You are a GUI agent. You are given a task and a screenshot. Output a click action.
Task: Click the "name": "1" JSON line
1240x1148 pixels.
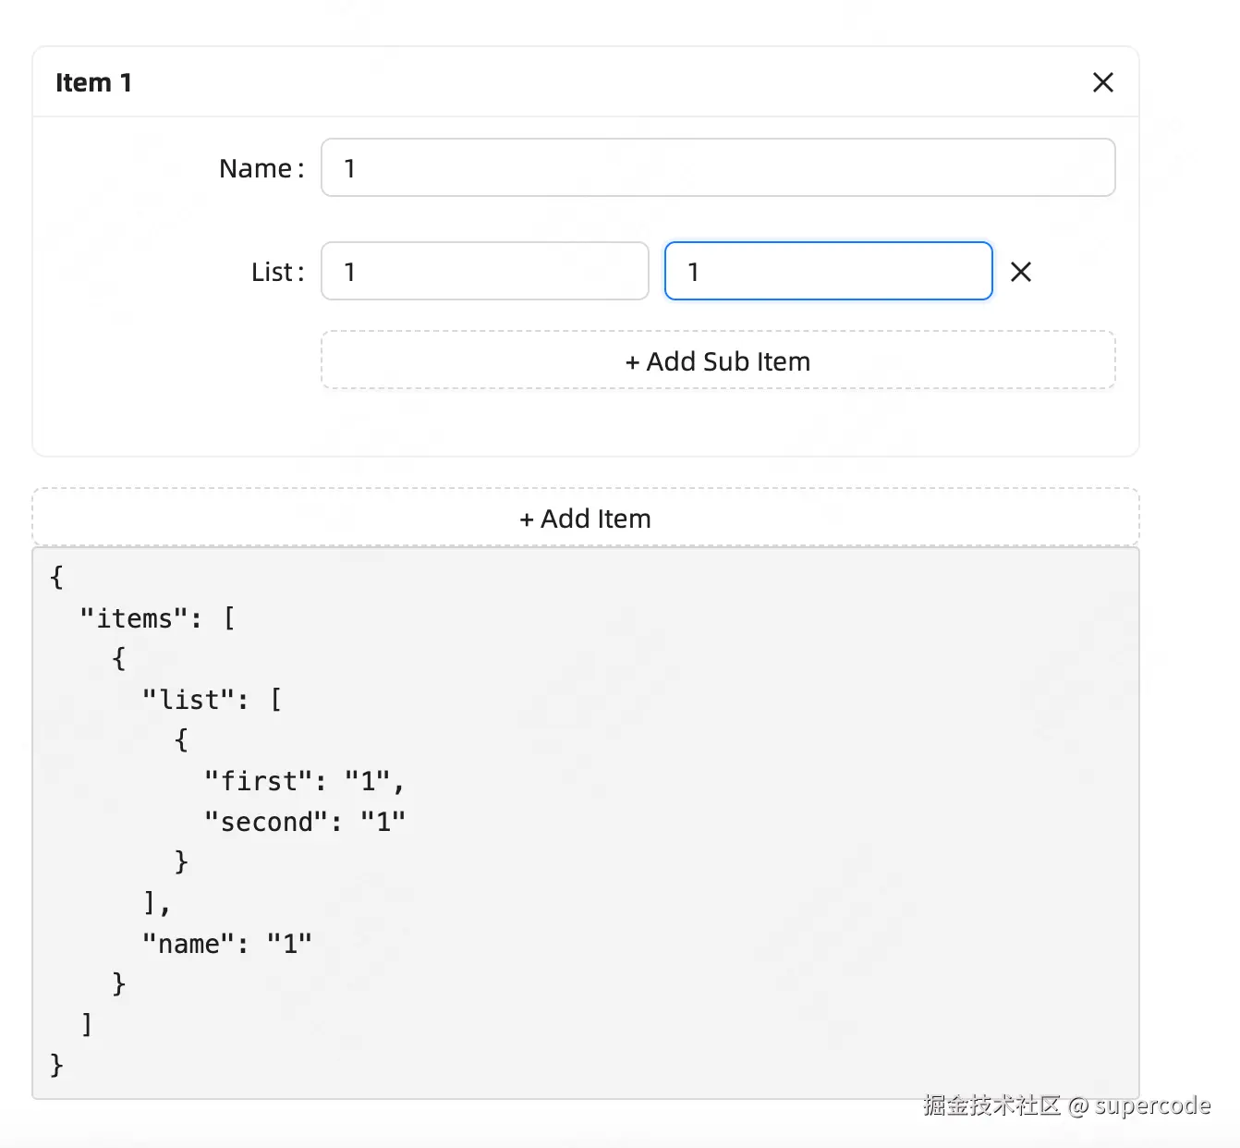pos(227,944)
